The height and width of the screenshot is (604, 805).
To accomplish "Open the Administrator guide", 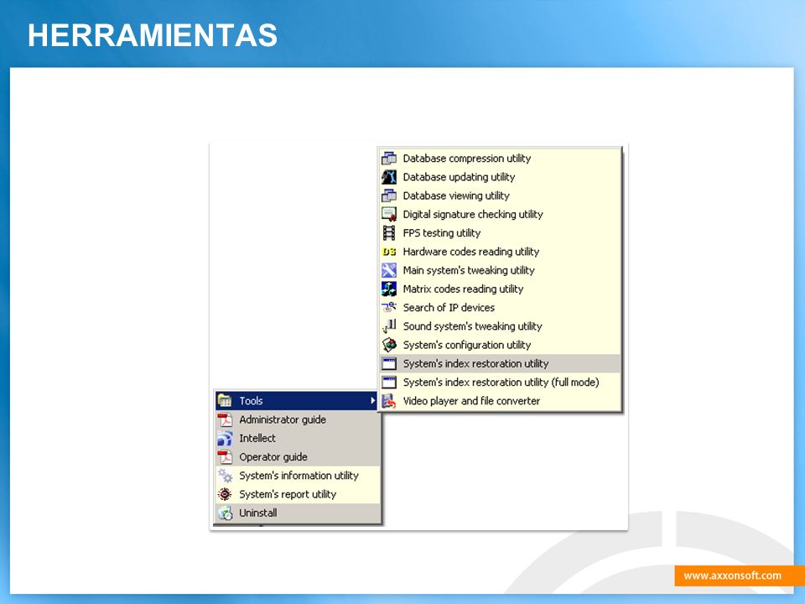I will coord(298,419).
